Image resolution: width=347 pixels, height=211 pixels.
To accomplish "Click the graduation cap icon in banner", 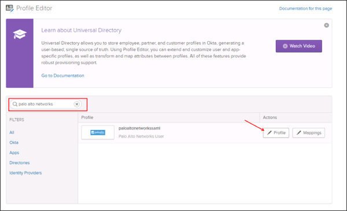I will tap(20, 34).
